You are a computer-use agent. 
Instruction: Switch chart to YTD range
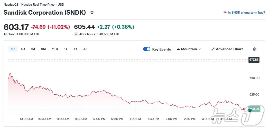55,49
